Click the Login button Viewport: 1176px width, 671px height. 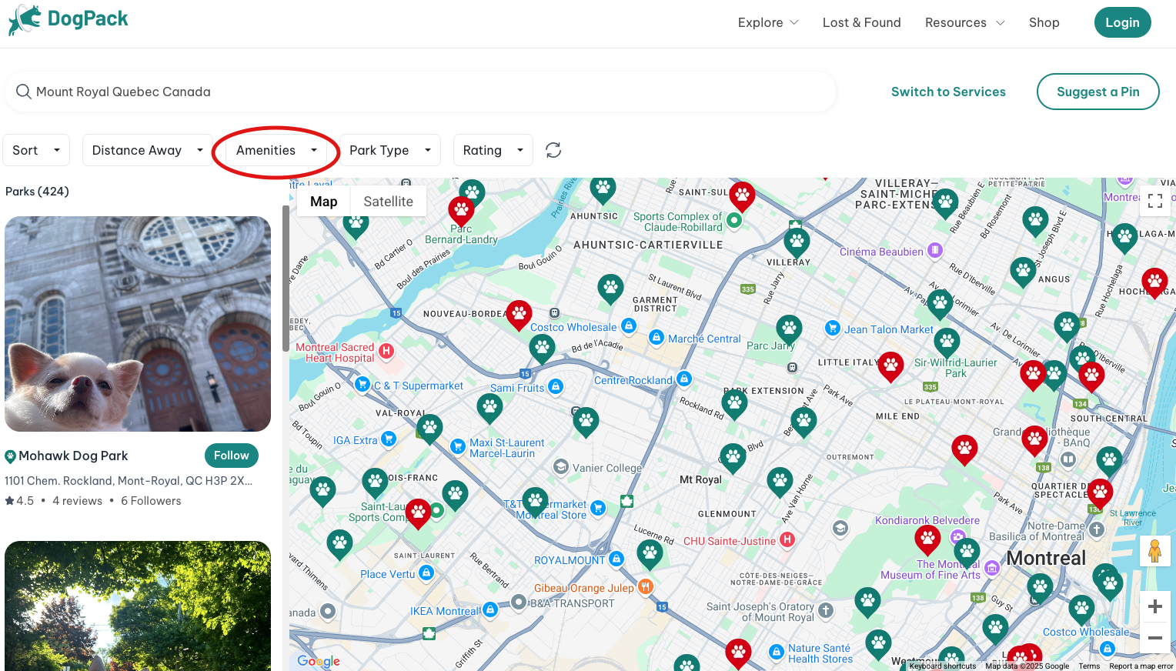coord(1122,22)
